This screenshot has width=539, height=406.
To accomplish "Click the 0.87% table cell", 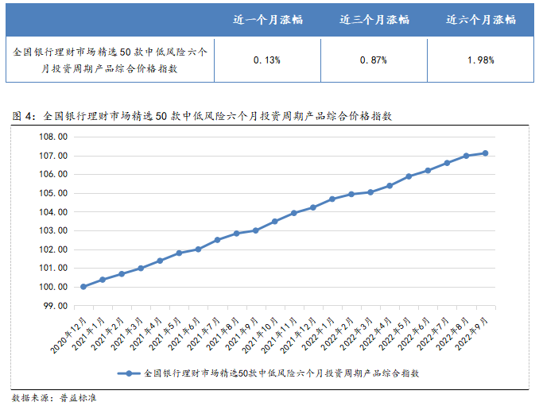I will tap(374, 60).
